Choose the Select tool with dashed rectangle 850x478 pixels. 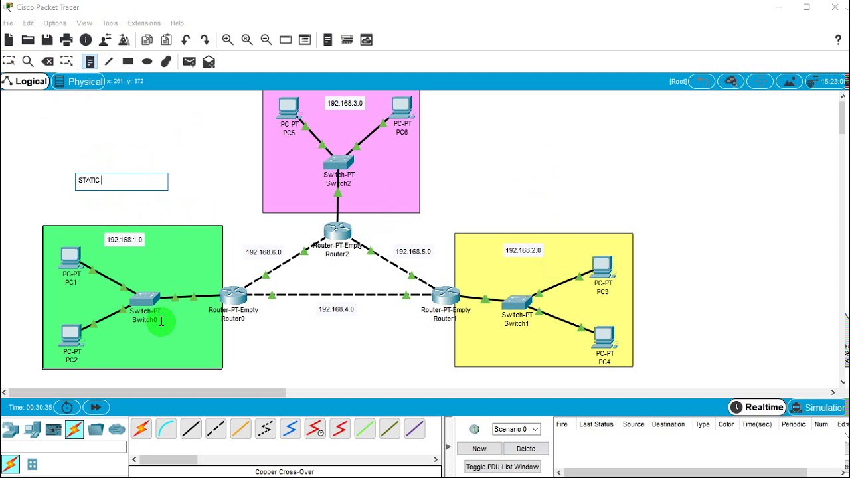pyautogui.click(x=9, y=61)
